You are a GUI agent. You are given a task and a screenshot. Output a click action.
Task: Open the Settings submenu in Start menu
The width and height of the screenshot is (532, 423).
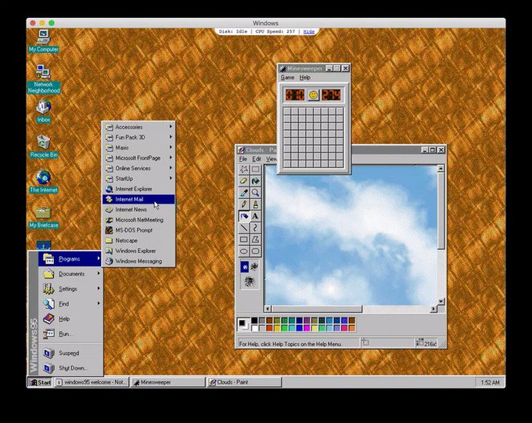70,289
